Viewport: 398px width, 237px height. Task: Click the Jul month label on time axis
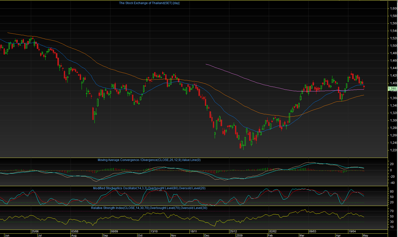40,235
